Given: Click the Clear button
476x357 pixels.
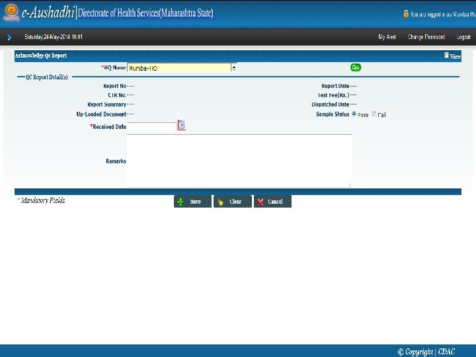Looking at the screenshot, I should 233,201.
